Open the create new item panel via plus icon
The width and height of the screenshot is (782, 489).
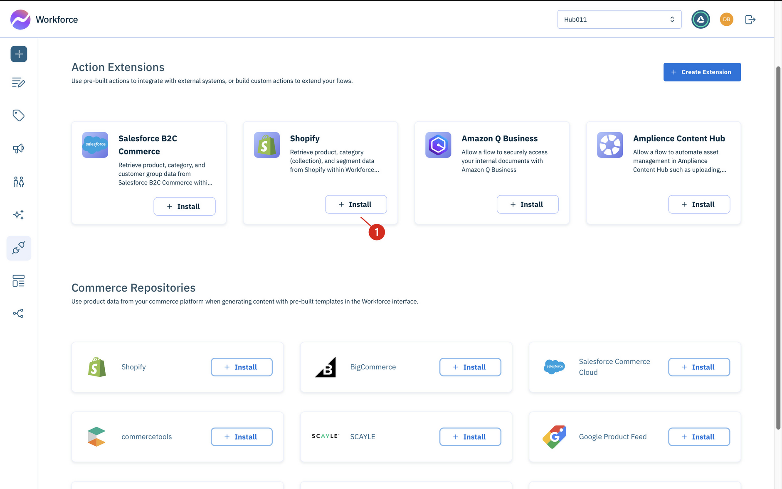tap(19, 54)
